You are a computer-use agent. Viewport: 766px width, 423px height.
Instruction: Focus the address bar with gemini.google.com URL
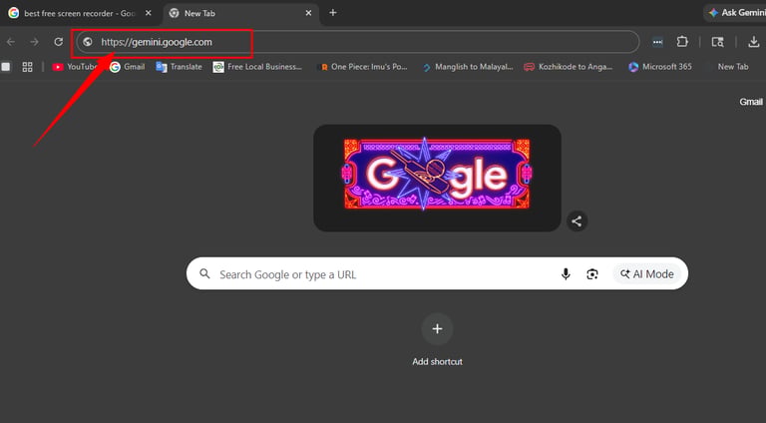pyautogui.click(x=358, y=42)
